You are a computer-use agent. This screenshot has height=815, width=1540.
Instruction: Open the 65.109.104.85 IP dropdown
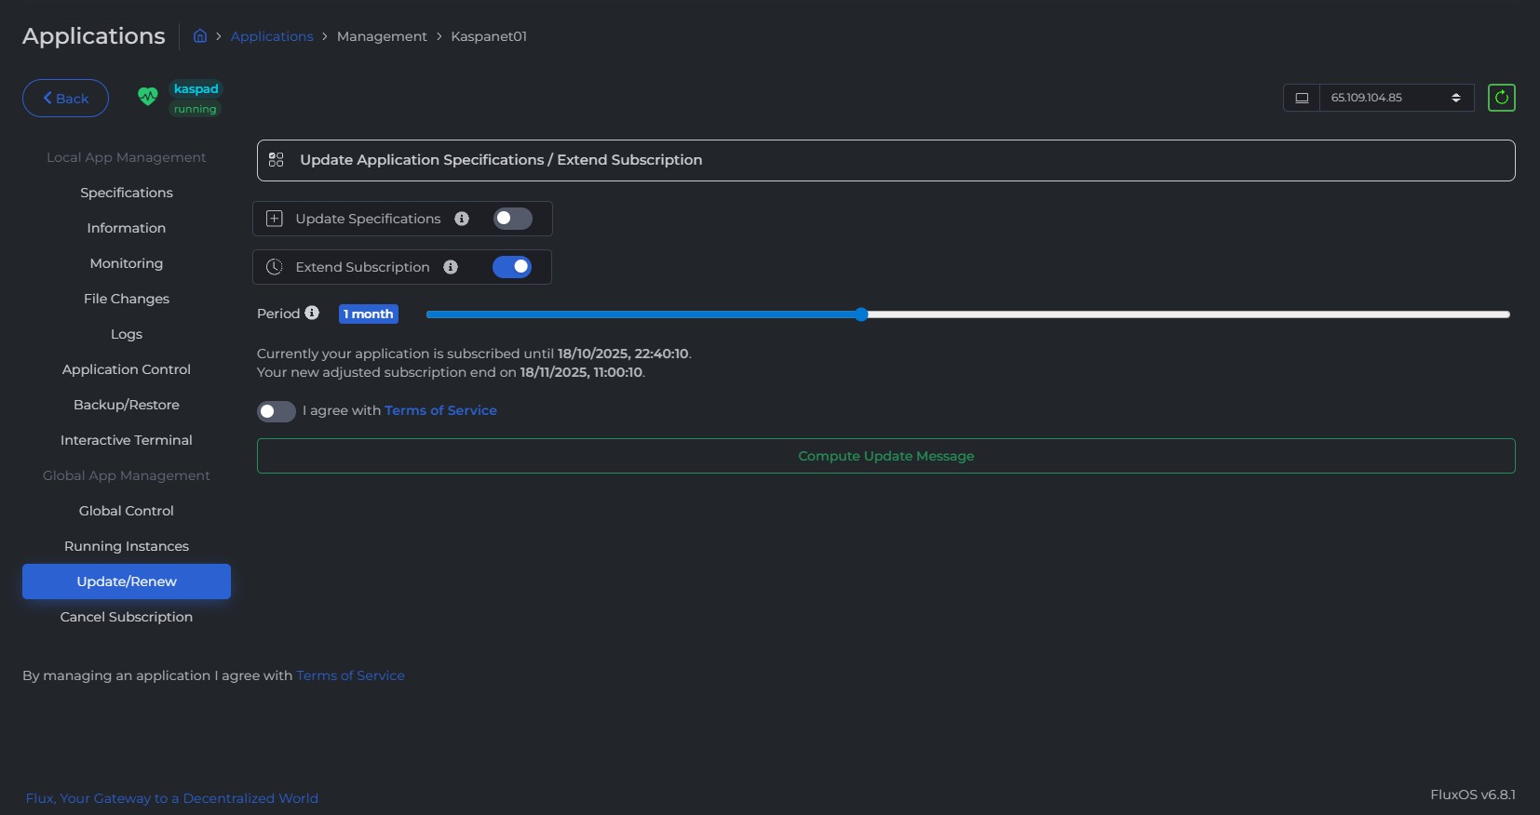[1396, 98]
